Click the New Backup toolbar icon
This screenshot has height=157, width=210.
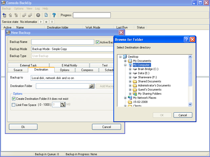point(4,15)
